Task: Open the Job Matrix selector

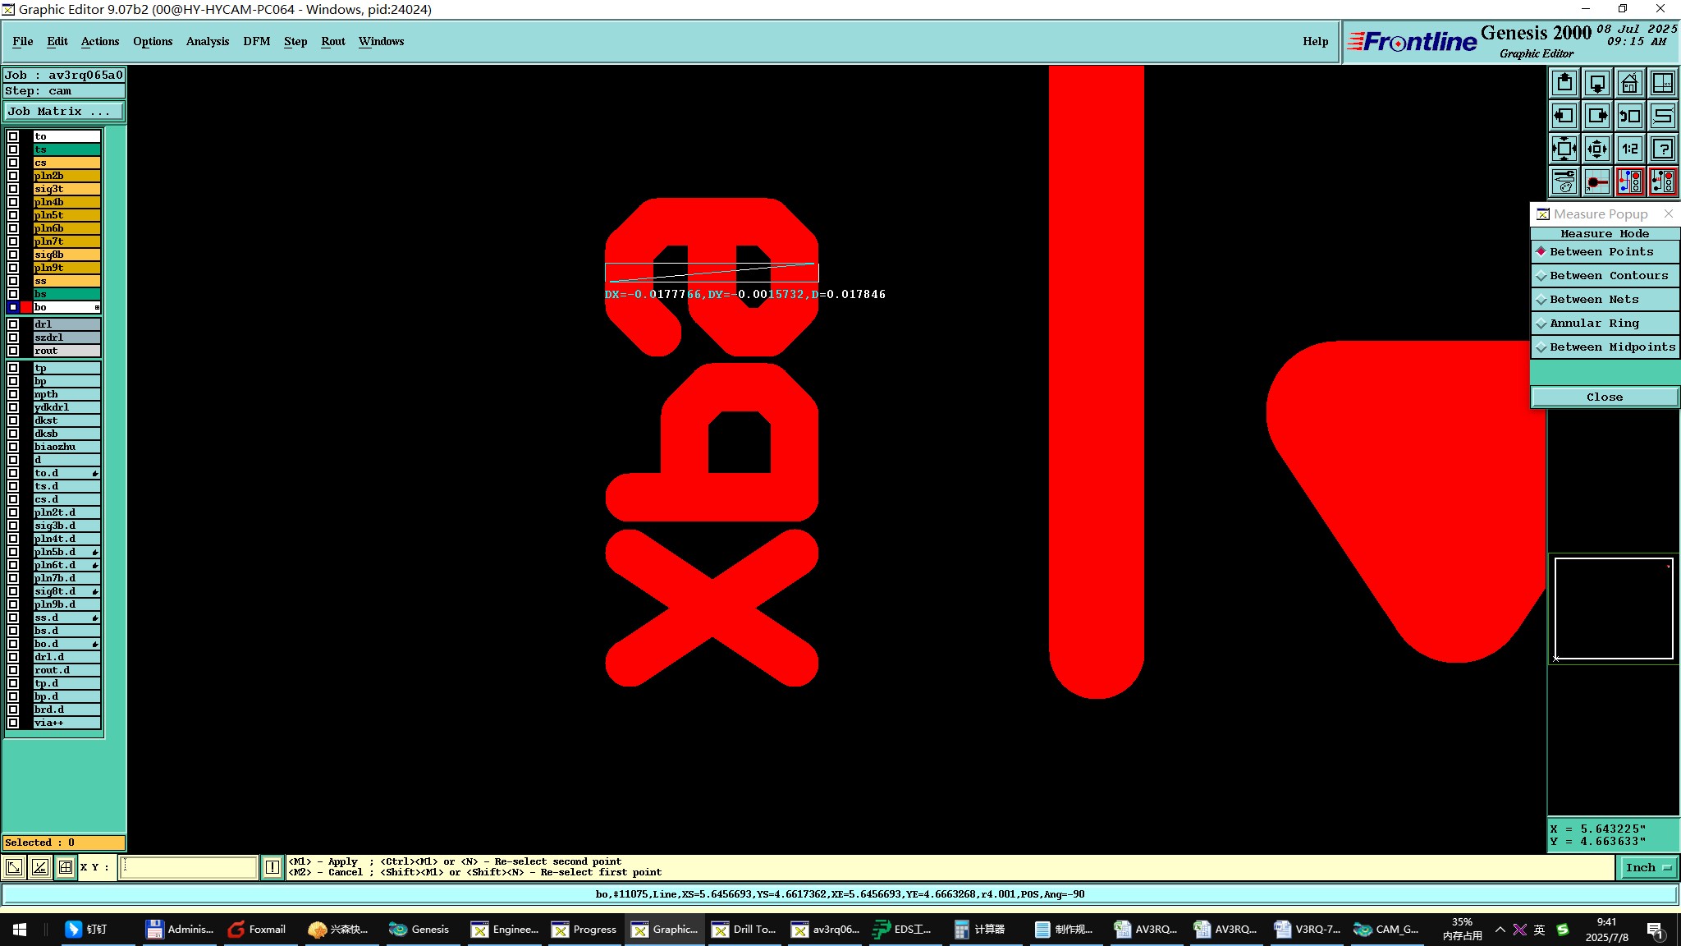Action: (x=64, y=112)
